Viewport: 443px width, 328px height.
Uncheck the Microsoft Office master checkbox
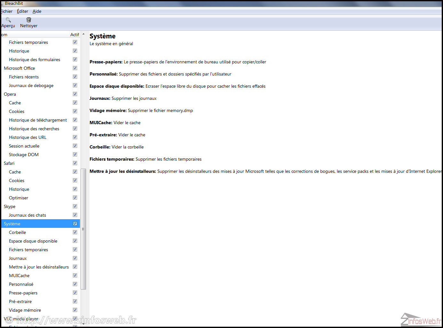tap(75, 68)
